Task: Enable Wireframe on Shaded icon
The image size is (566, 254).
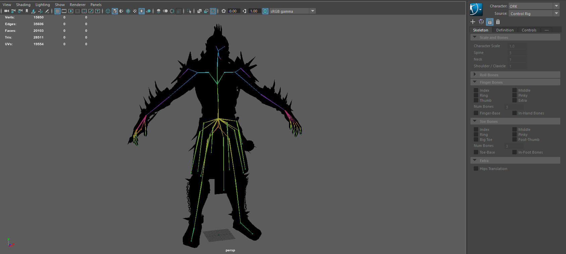Action: [128, 11]
